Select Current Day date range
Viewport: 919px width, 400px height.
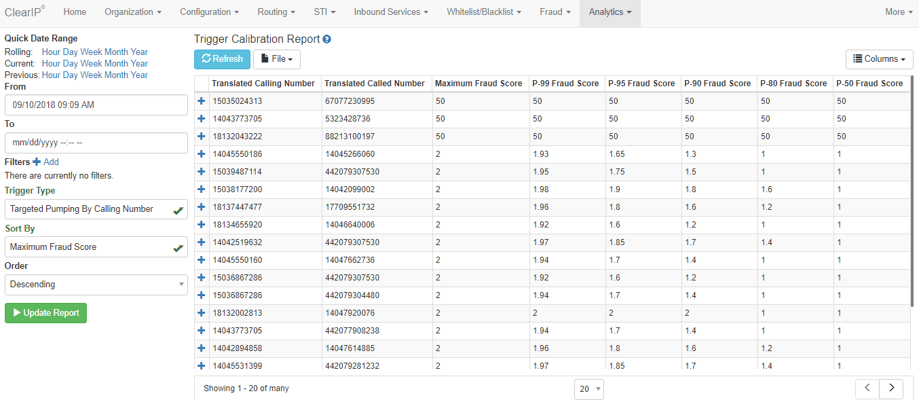click(71, 64)
